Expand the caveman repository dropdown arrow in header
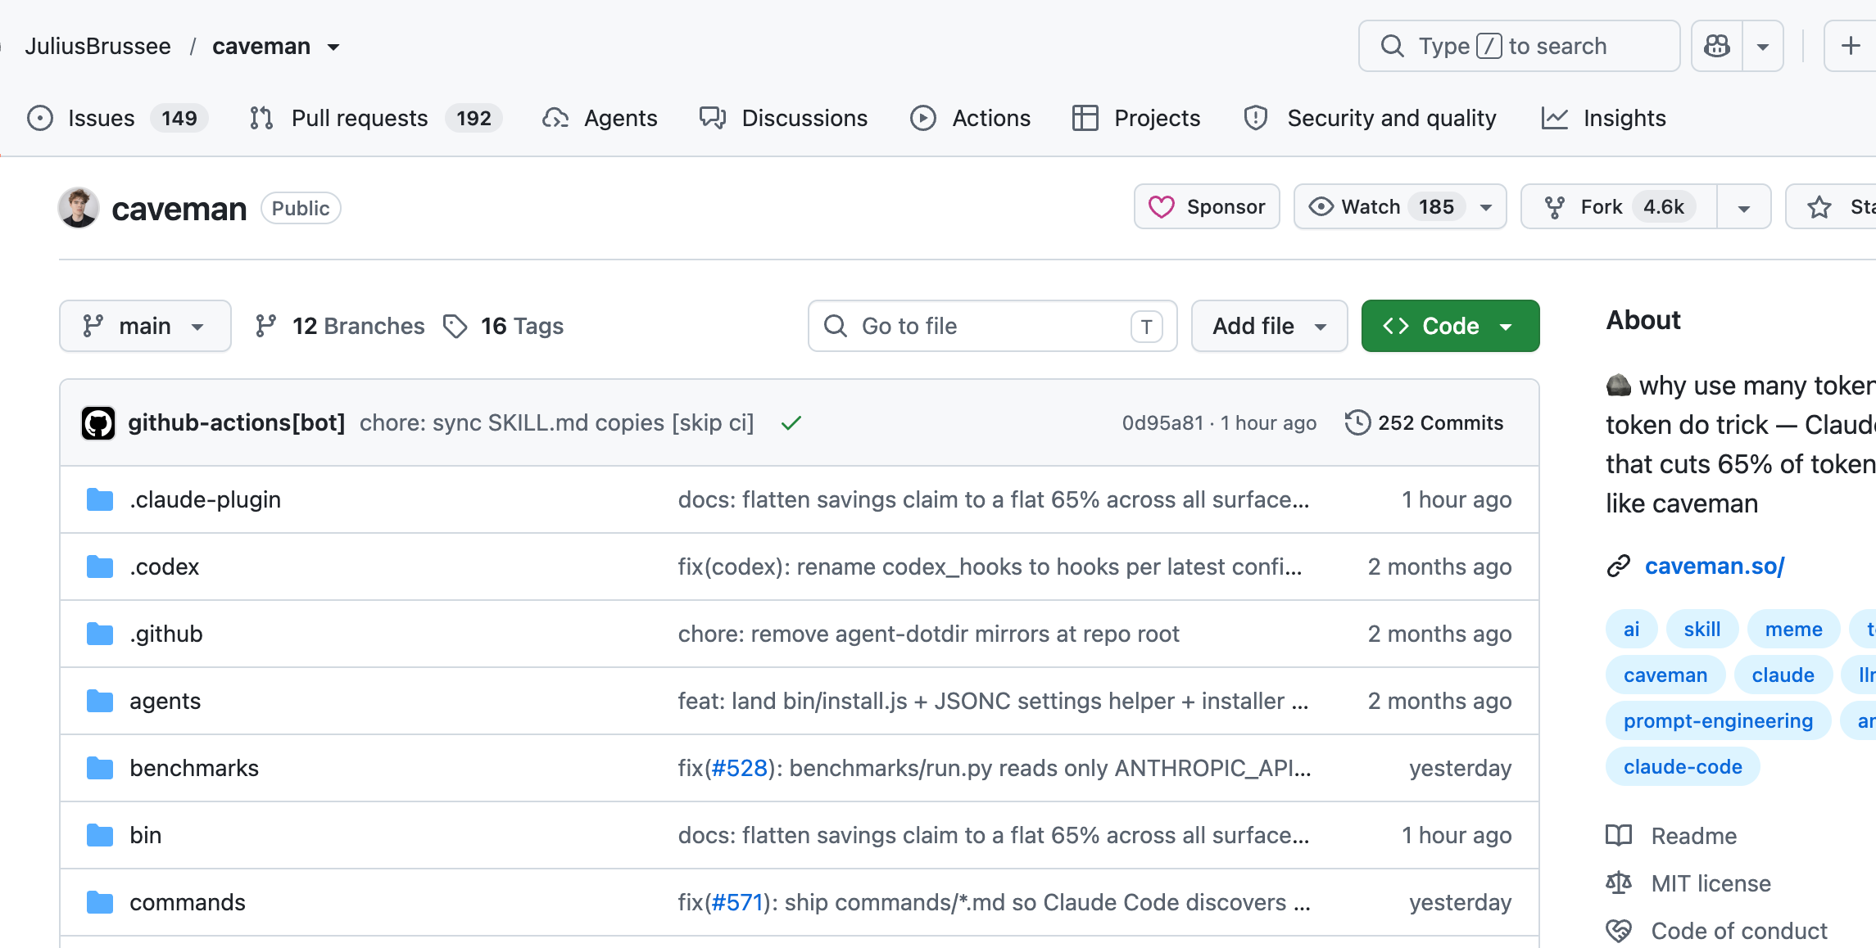 tap(333, 47)
